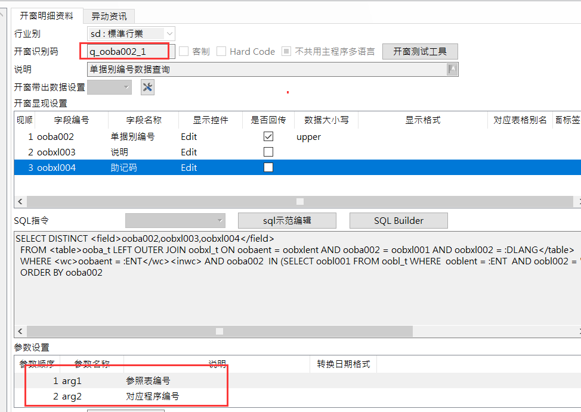
Task: Enable 是否回传 on the 助记码 row
Action: [268, 167]
